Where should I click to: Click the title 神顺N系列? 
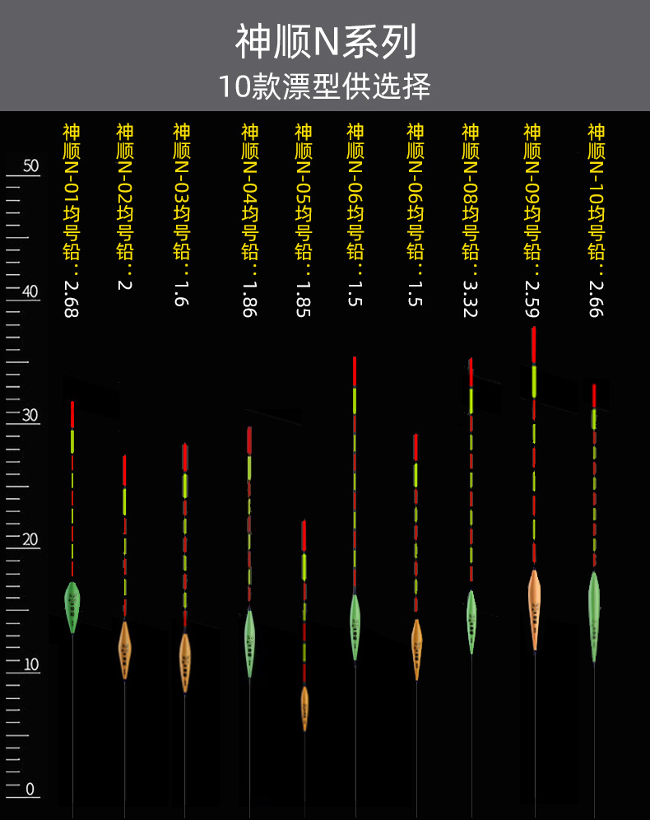pyautogui.click(x=326, y=41)
